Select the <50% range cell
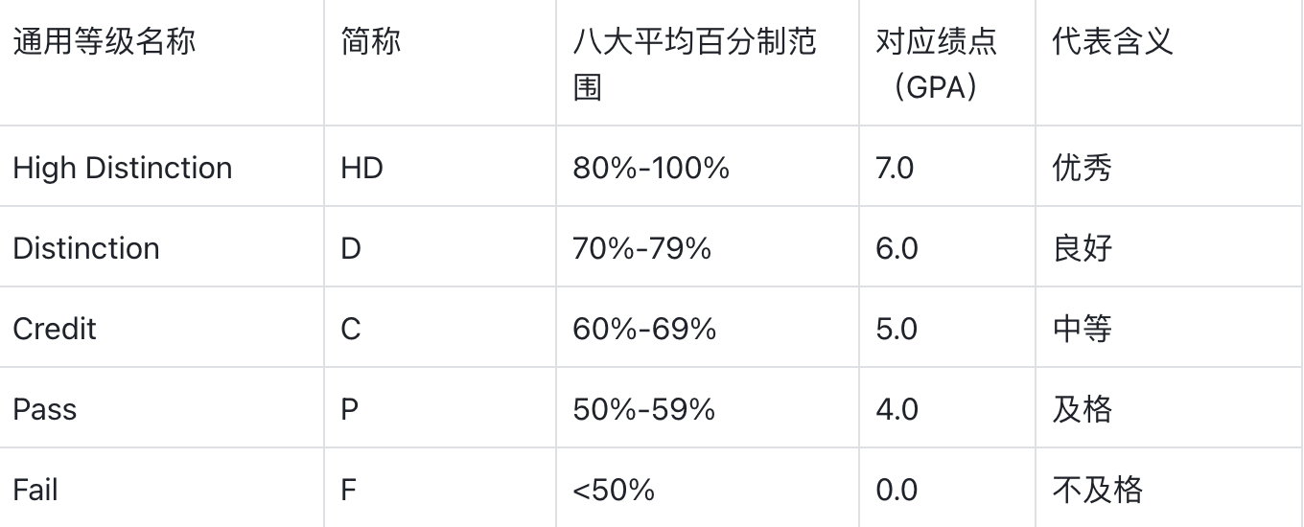Viewport: 1304px width, 527px height. tap(614, 491)
